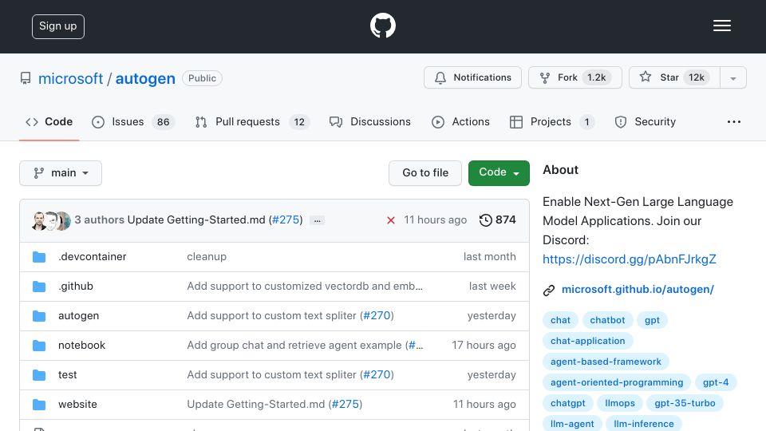Open the main branch selector dropdown
The height and width of the screenshot is (431, 766).
click(61, 173)
